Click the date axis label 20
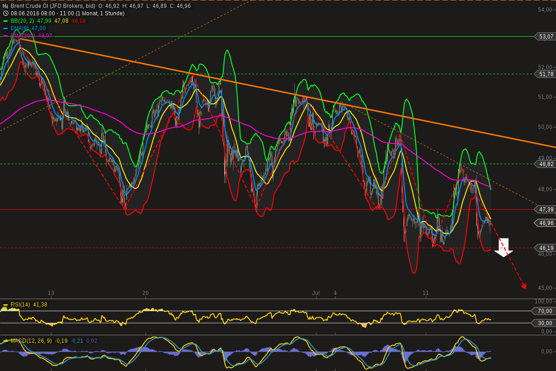The image size is (556, 371). [x=145, y=293]
